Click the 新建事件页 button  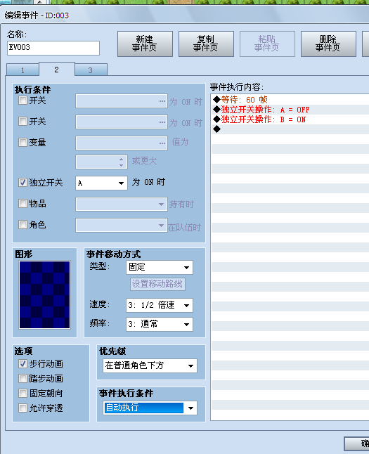pos(145,44)
